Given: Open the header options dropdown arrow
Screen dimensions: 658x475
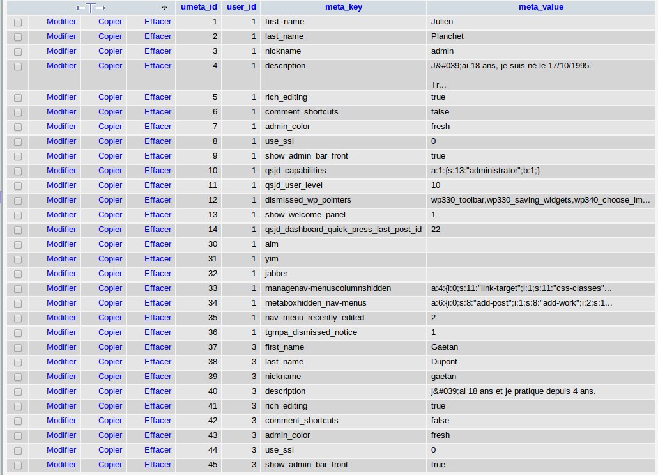Looking at the screenshot, I should [x=164, y=8].
